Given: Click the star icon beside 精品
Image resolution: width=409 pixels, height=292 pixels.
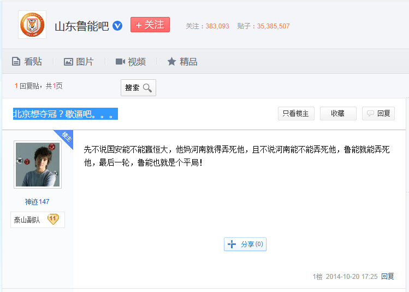Looking at the screenshot, I should (171, 62).
